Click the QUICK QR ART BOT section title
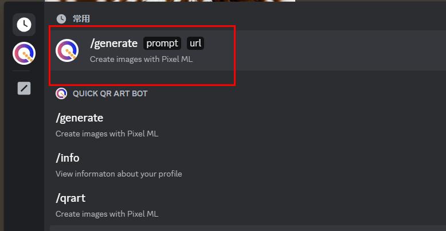The image size is (446, 231). (110, 93)
